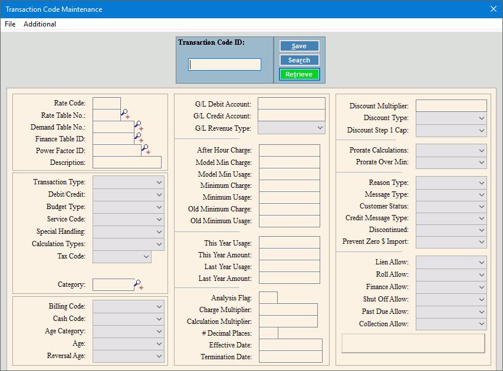503x371 pixels.
Task: Open the Reason Type dropdown
Action: click(451, 183)
